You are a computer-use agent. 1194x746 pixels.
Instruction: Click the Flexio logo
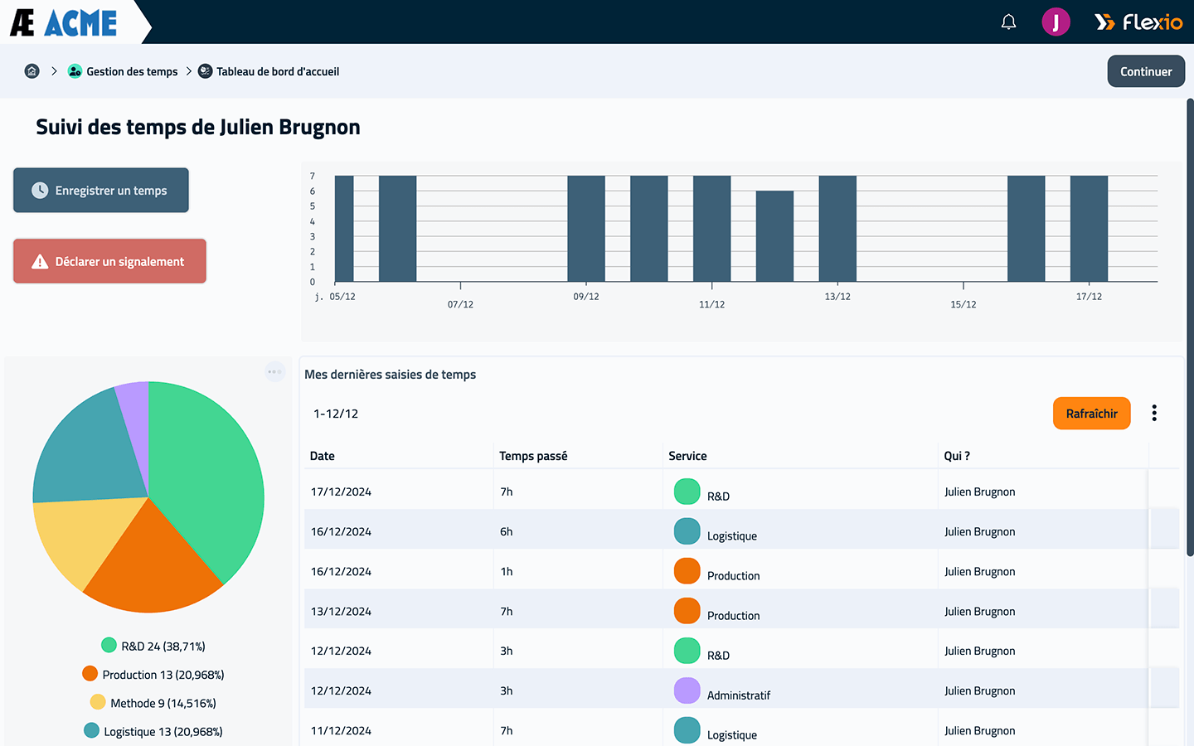1138,22
